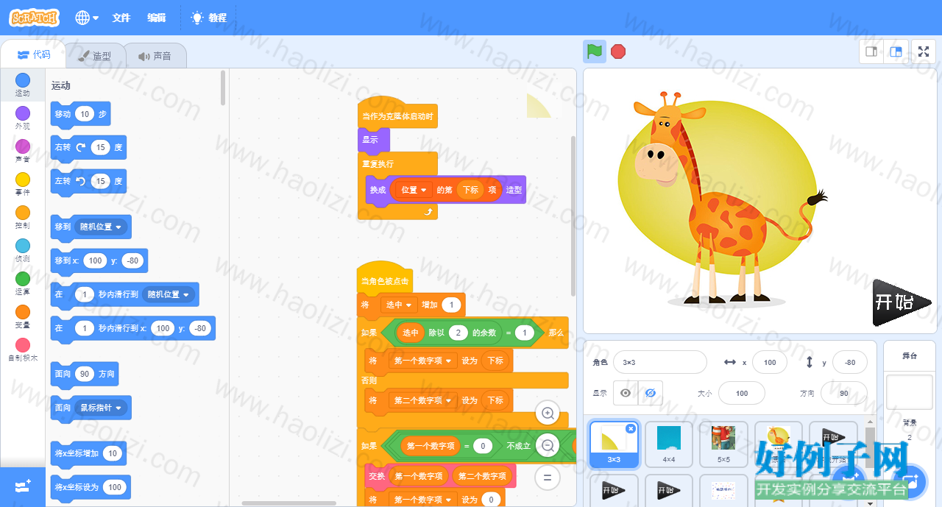Viewport: 942px width, 507px height.
Task: Switch to the 代码 tab
Action: tap(34, 55)
